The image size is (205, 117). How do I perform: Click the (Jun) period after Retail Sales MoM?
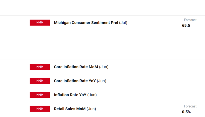pos(91,109)
